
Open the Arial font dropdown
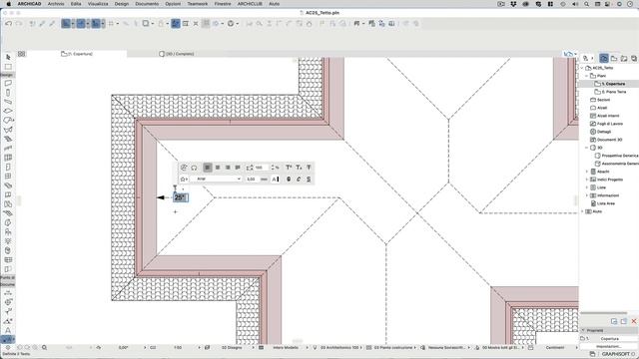point(217,179)
